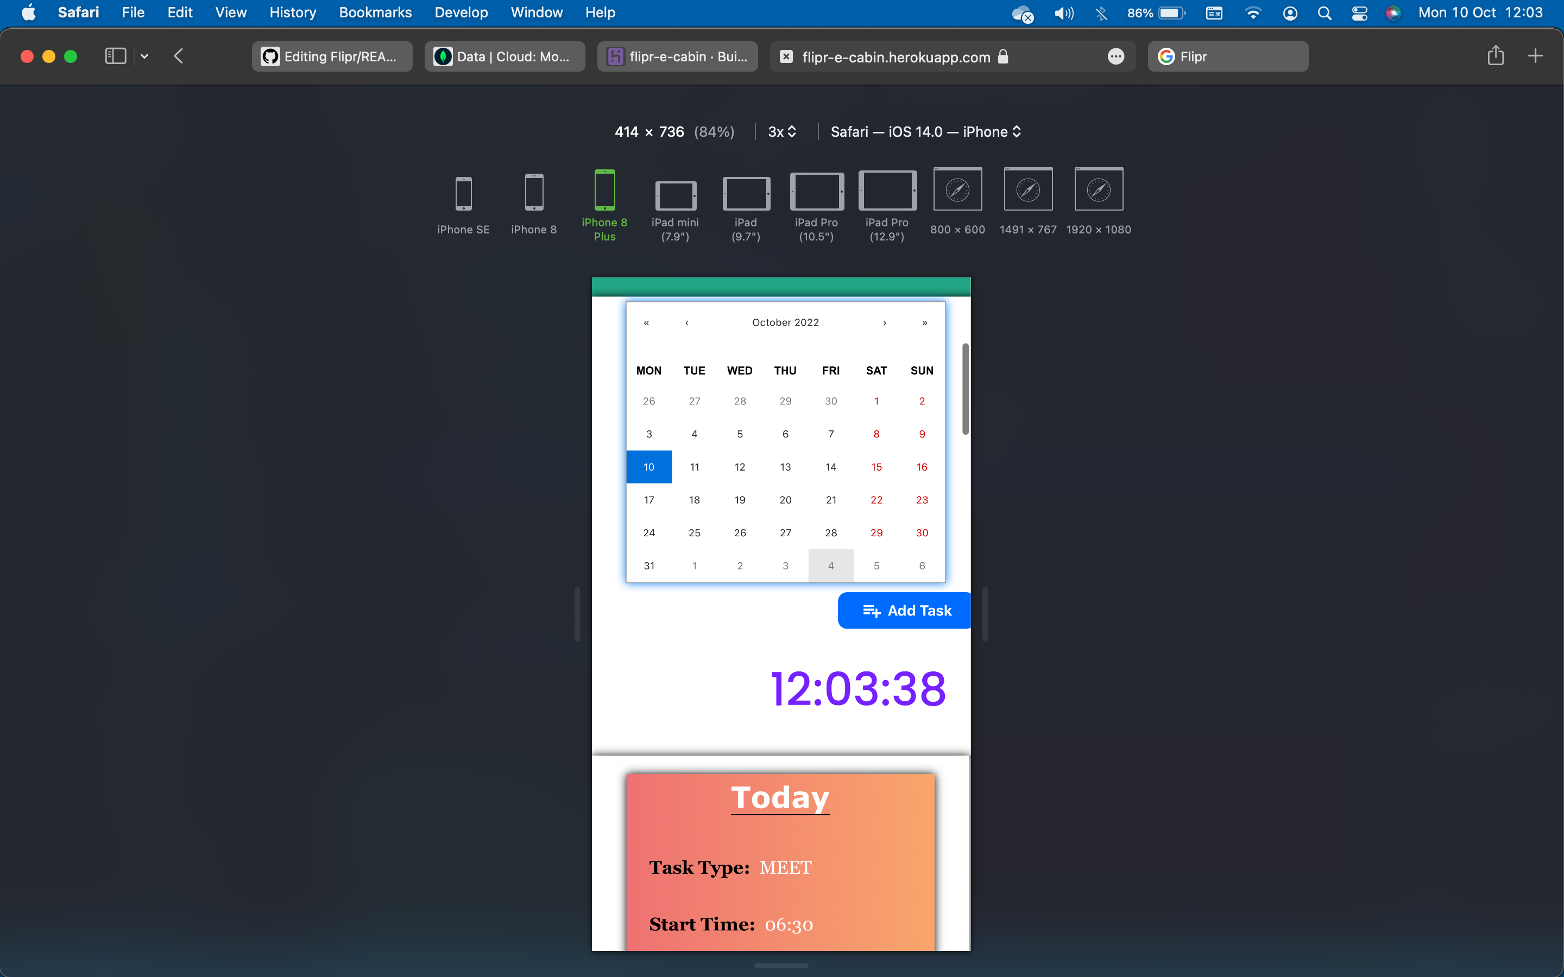Toggle the Safari sidebar icon
The image size is (1564, 977).
(115, 56)
